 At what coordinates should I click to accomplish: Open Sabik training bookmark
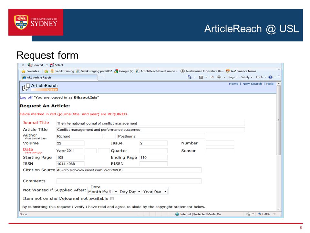pos(62,71)
